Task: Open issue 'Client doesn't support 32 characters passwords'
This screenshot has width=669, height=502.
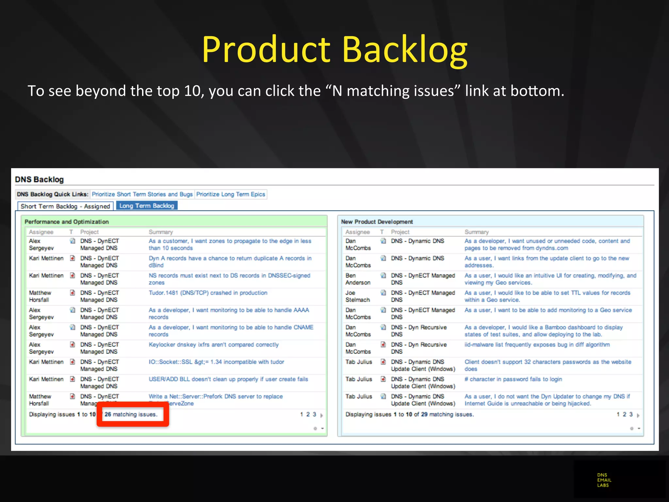Action: point(548,365)
